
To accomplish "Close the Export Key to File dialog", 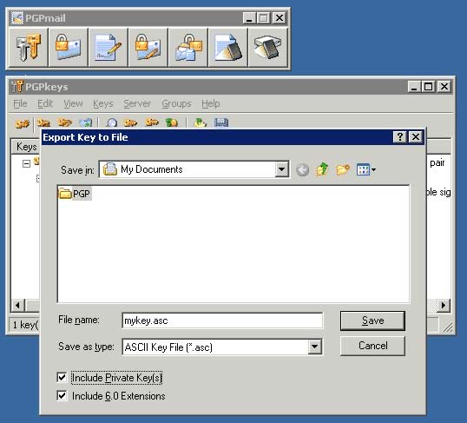I will (416, 137).
